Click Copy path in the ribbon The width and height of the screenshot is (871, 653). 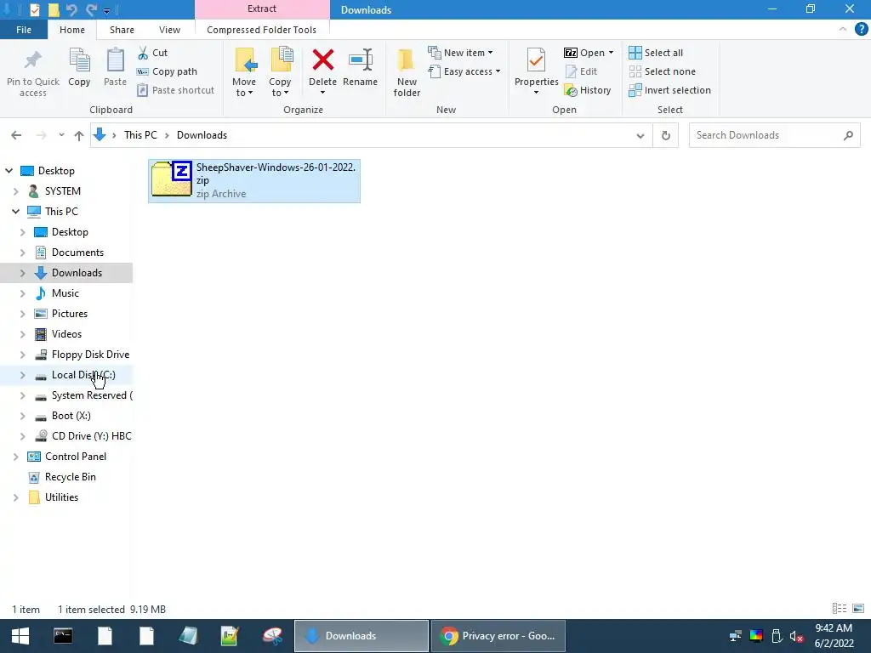pyautogui.click(x=168, y=71)
